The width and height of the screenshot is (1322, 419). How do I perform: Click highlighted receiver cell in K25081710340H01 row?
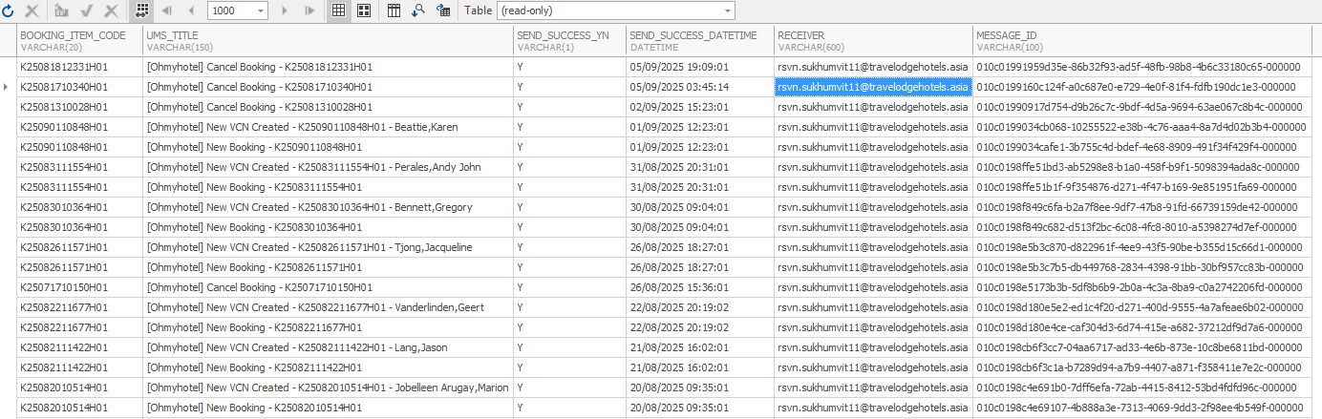point(873,87)
